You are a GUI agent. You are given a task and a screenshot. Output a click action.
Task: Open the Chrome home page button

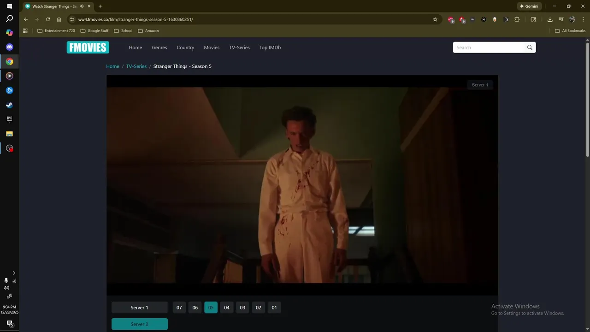click(x=59, y=19)
